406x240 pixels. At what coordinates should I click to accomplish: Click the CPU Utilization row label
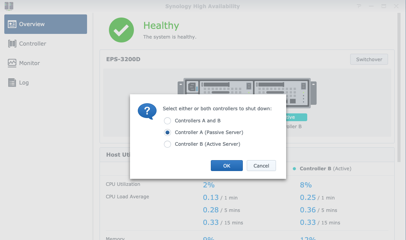coord(123,184)
